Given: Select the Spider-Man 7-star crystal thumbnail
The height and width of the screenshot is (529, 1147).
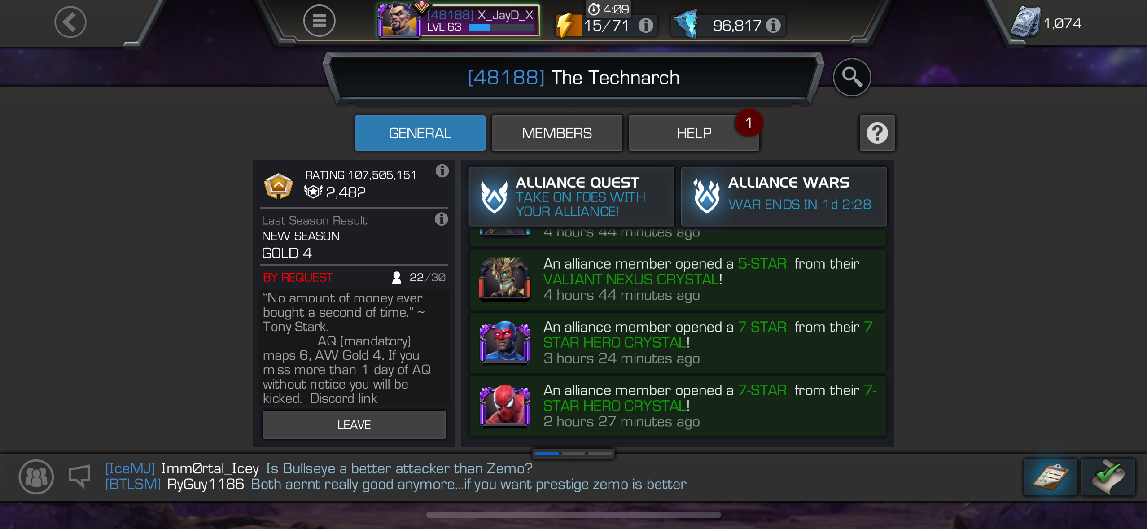Looking at the screenshot, I should pyautogui.click(x=505, y=406).
